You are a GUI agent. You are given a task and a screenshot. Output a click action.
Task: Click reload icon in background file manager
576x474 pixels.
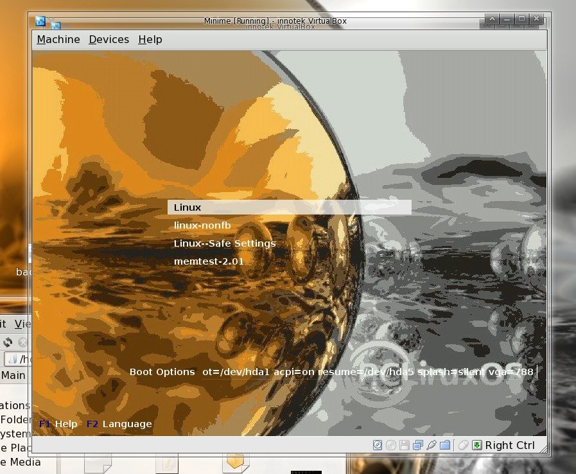tap(8, 342)
